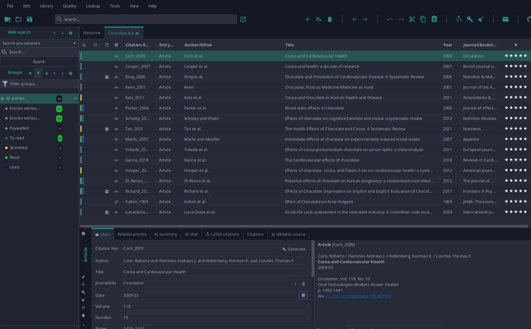Close the Chocolate.bib tab
This screenshot has height=329, width=531.
tap(137, 34)
